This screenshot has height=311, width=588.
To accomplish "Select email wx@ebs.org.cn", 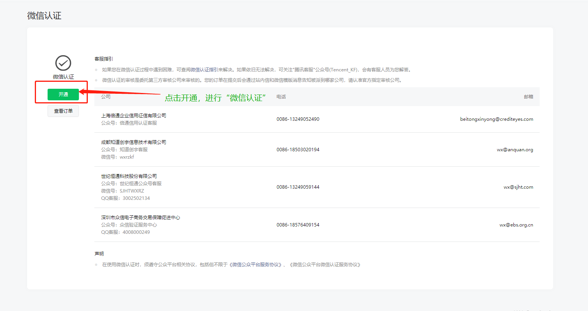I will [516, 225].
